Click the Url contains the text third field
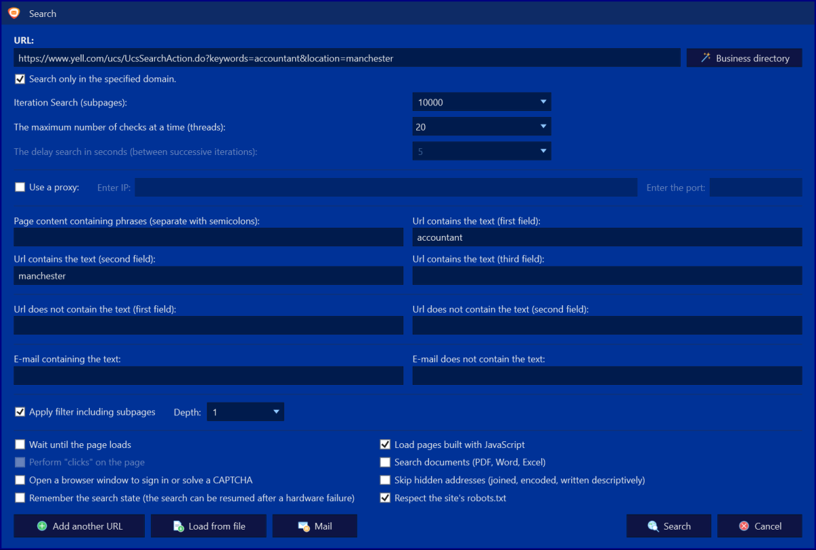 click(x=607, y=275)
